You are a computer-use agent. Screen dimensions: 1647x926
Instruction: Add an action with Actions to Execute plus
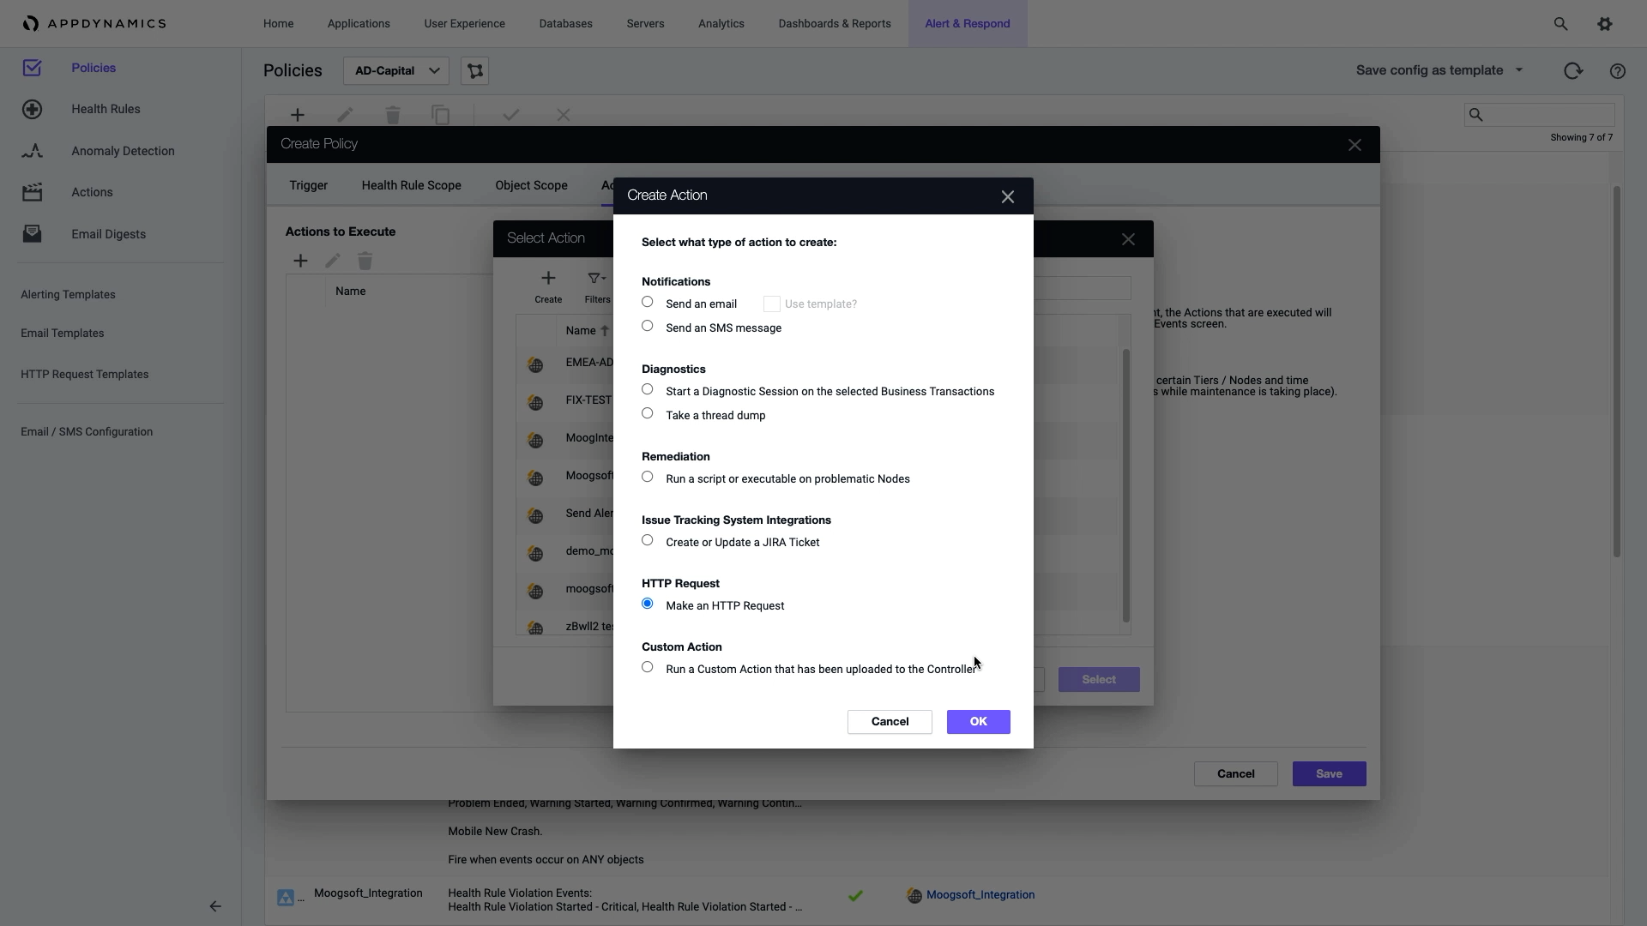(x=300, y=262)
